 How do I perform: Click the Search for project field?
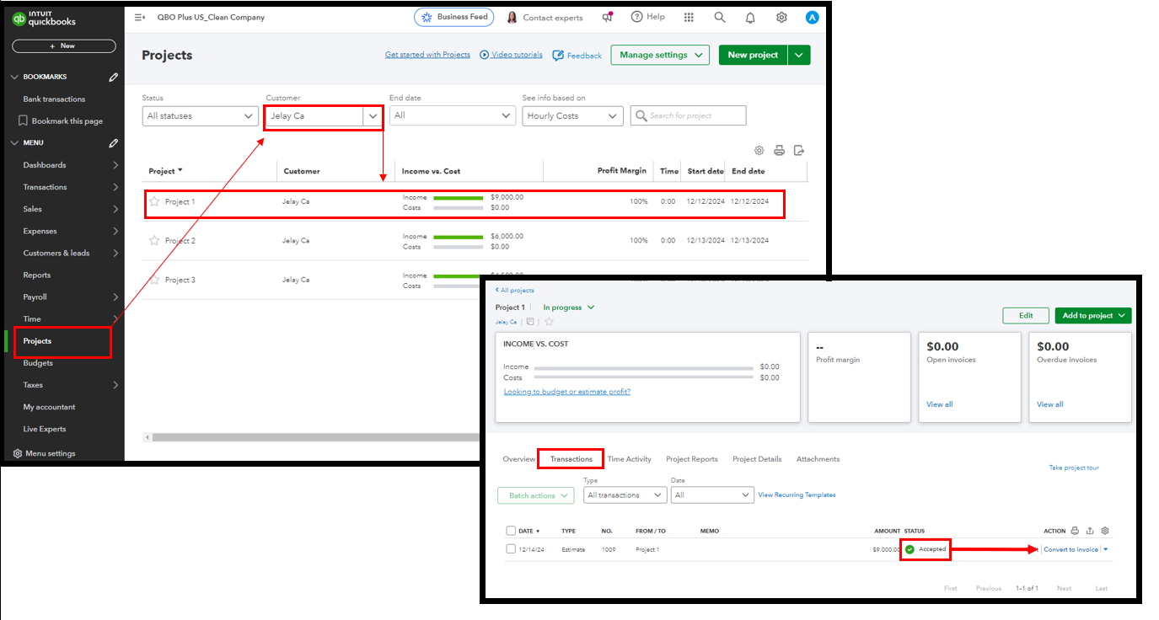(688, 116)
